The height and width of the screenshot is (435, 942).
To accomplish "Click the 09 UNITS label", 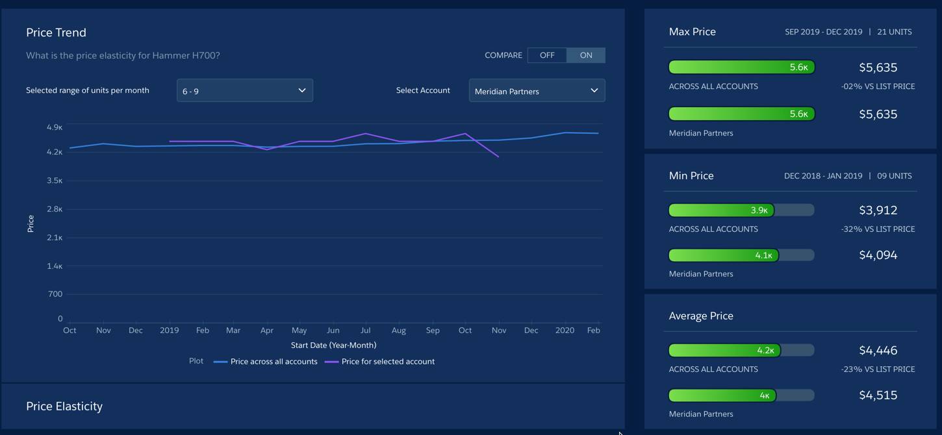I will tap(894, 176).
